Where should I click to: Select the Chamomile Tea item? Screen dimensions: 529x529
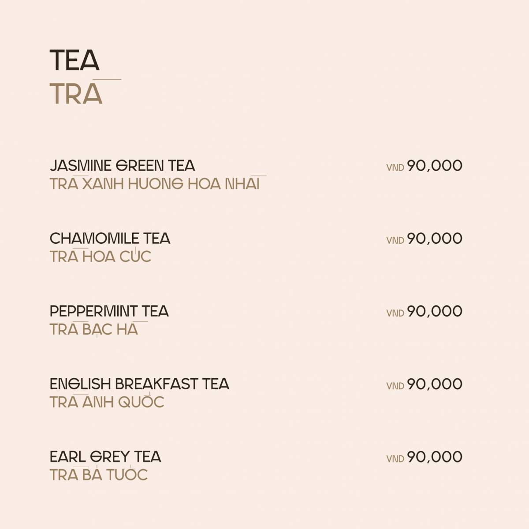(110, 238)
